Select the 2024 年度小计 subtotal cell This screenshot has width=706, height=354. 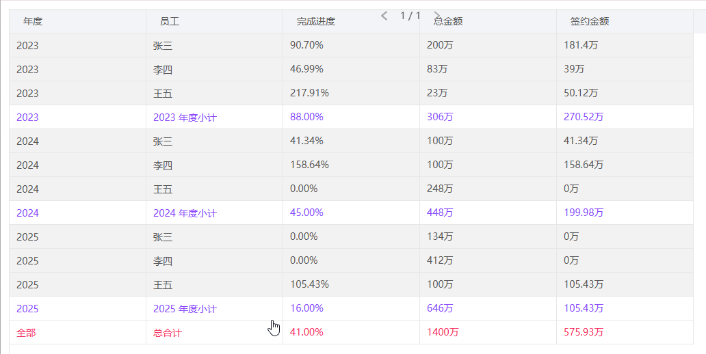(x=185, y=213)
